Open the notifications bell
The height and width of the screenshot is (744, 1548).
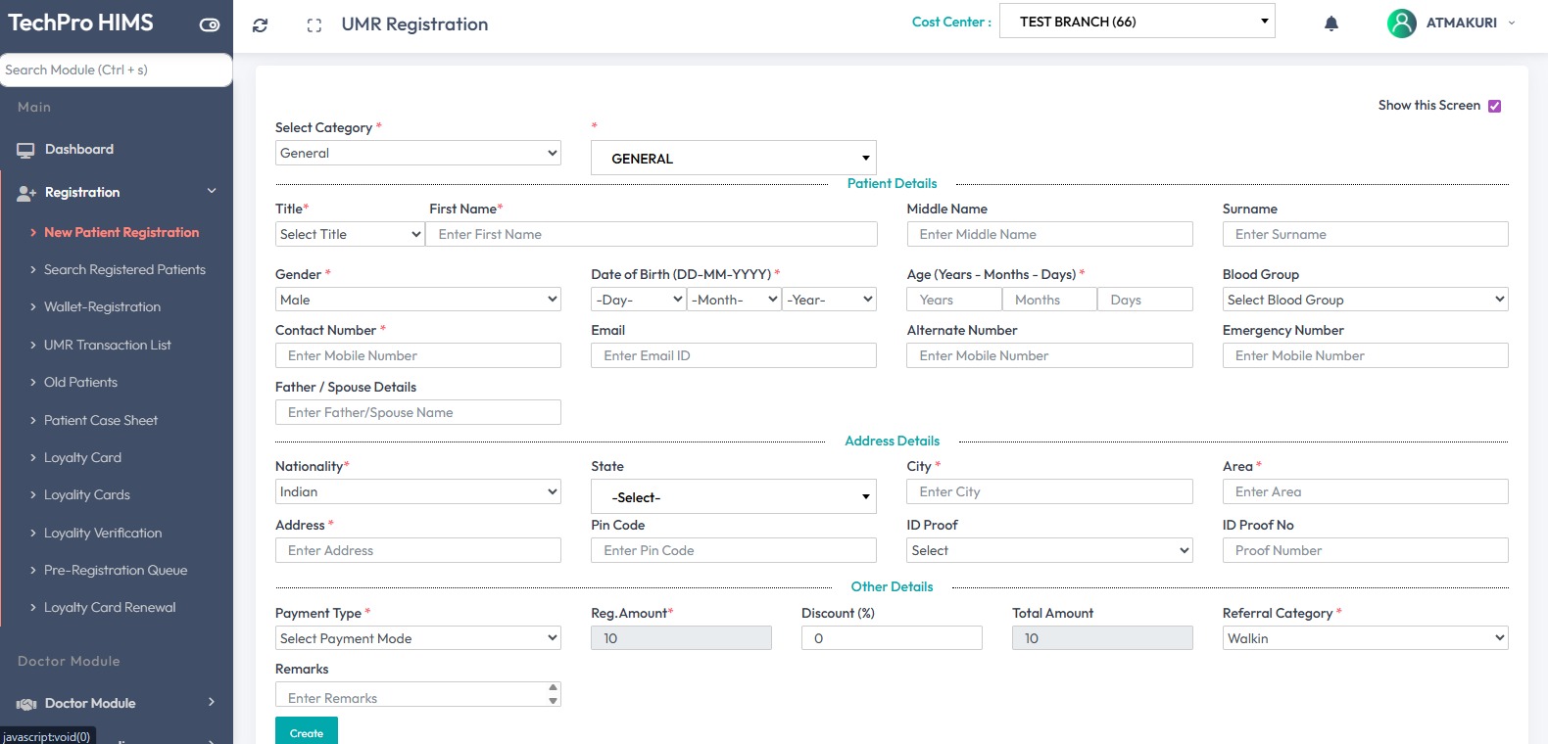1330,23
